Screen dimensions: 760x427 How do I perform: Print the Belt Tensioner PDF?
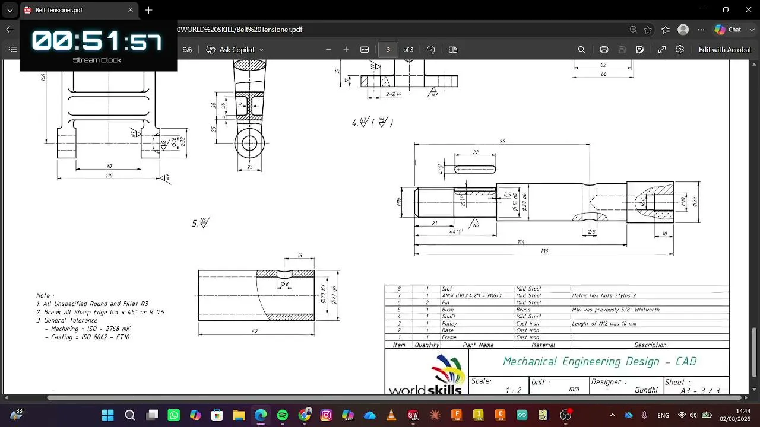coord(604,50)
